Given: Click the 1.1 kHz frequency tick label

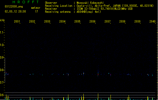Looking at the screenshot, I should pyautogui.click(x=2, y=32).
